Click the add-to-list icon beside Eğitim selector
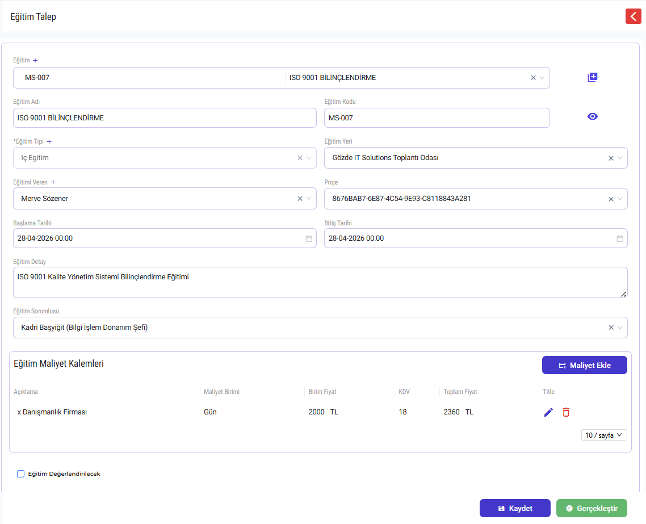Screen dimensions: 646x524 coord(593,77)
